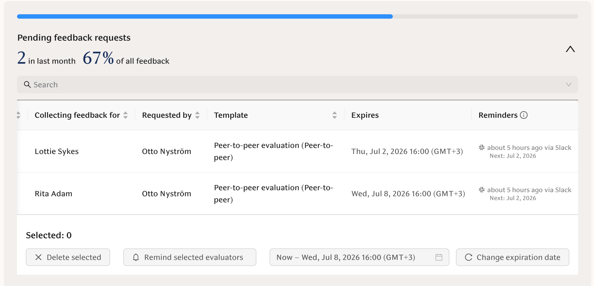The height and width of the screenshot is (286, 594).
Task: Click sort arrows in leftmost column
Action: [18, 115]
